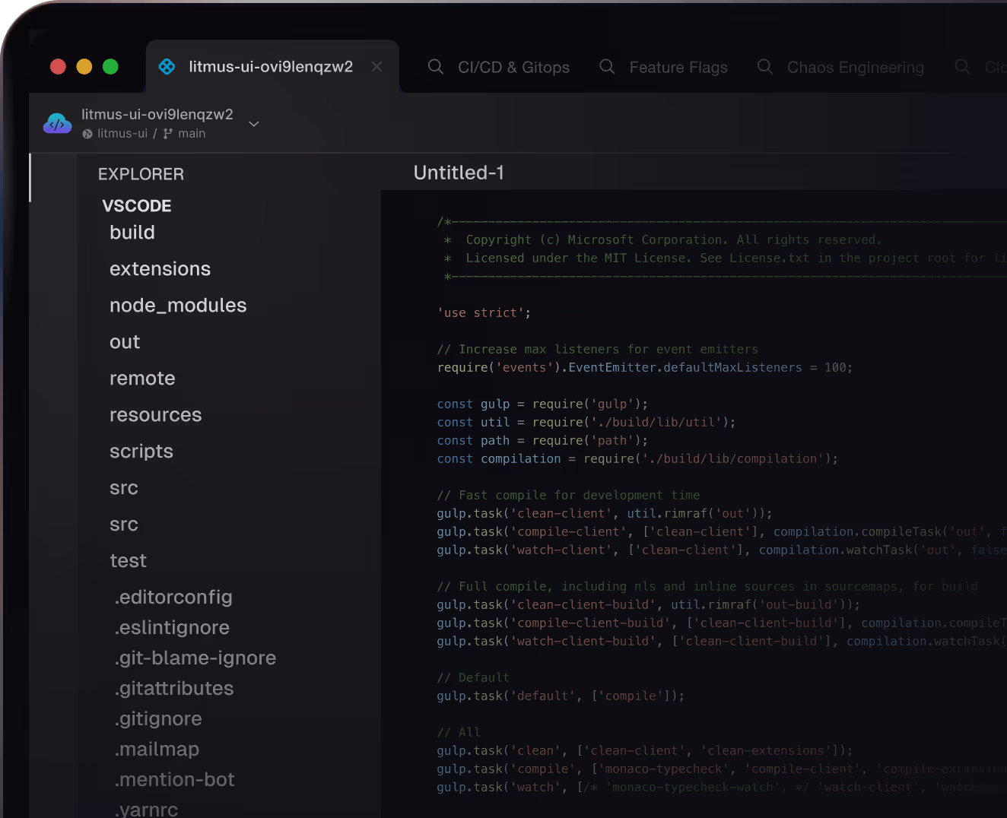Click the repository icon before litmus-ui
The height and width of the screenshot is (818, 1007).
point(87,134)
